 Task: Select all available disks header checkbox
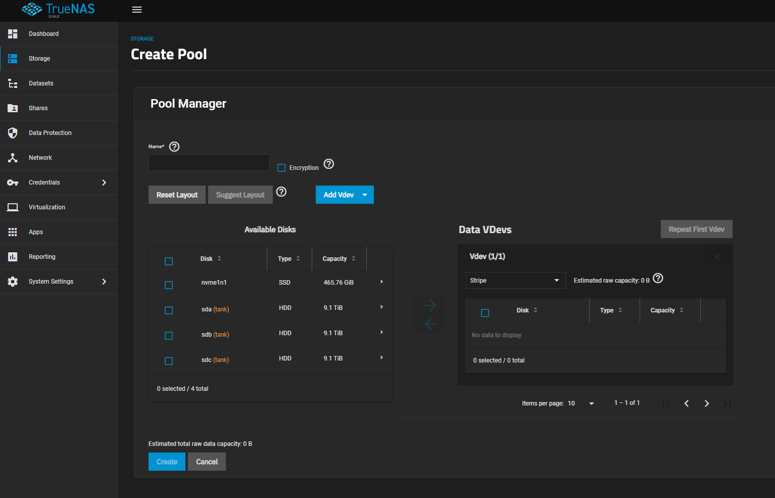point(169,261)
